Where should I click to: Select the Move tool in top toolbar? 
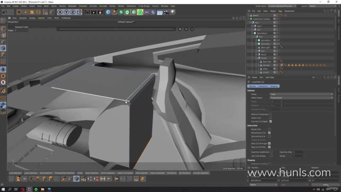click(26, 12)
